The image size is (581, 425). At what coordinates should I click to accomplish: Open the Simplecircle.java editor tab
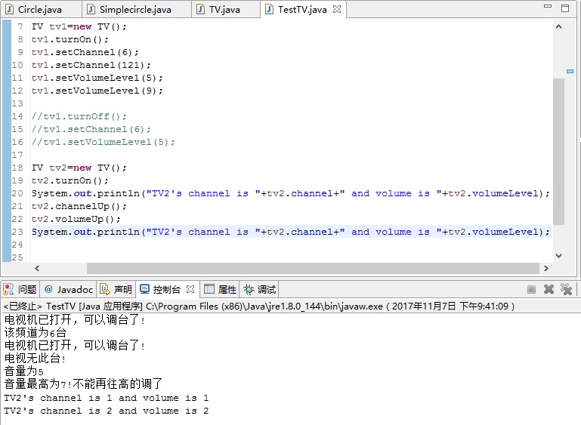click(x=135, y=9)
